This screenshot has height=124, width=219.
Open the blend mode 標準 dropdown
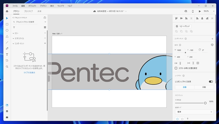coord(194,112)
